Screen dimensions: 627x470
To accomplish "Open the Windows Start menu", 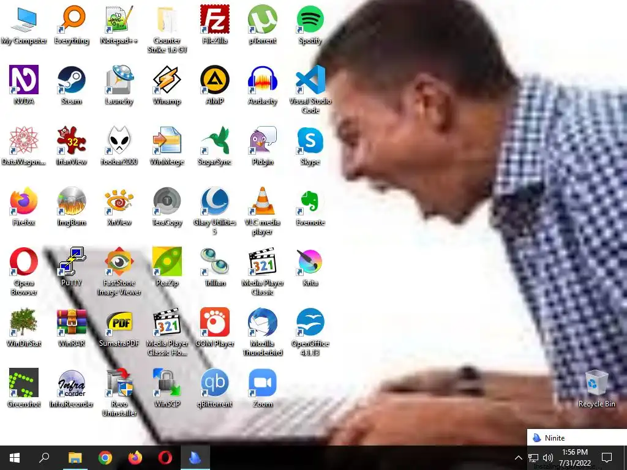I will pyautogui.click(x=15, y=458).
